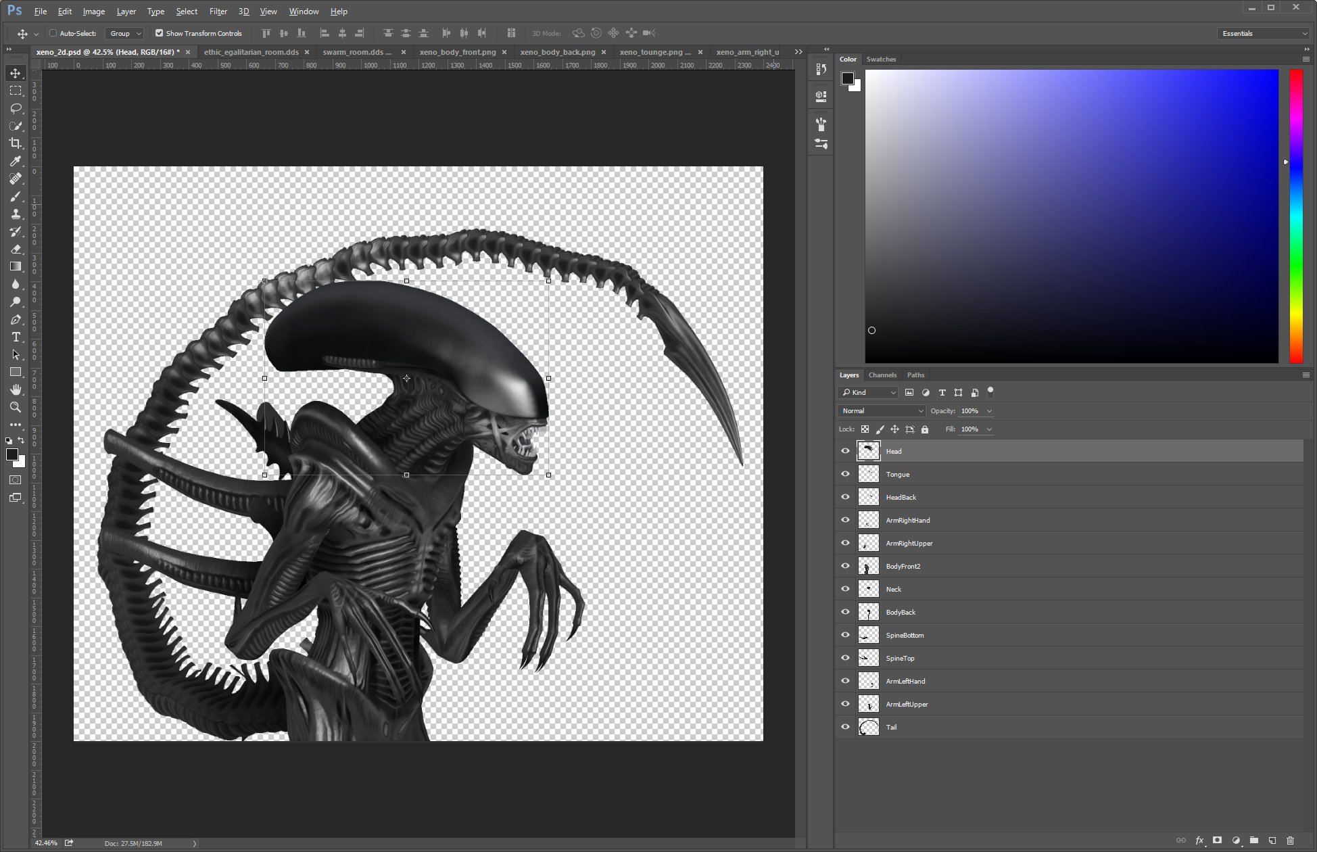Hide the Head layer
This screenshot has height=852, width=1317.
pyautogui.click(x=845, y=451)
